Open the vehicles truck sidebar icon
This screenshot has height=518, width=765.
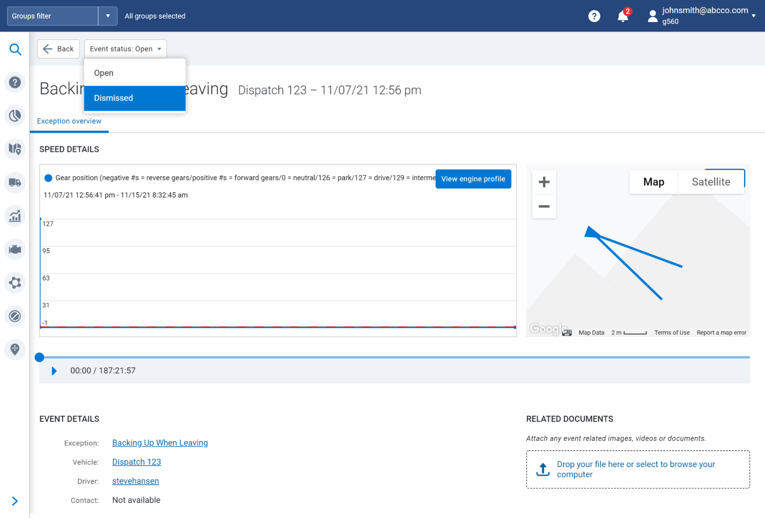point(15,182)
